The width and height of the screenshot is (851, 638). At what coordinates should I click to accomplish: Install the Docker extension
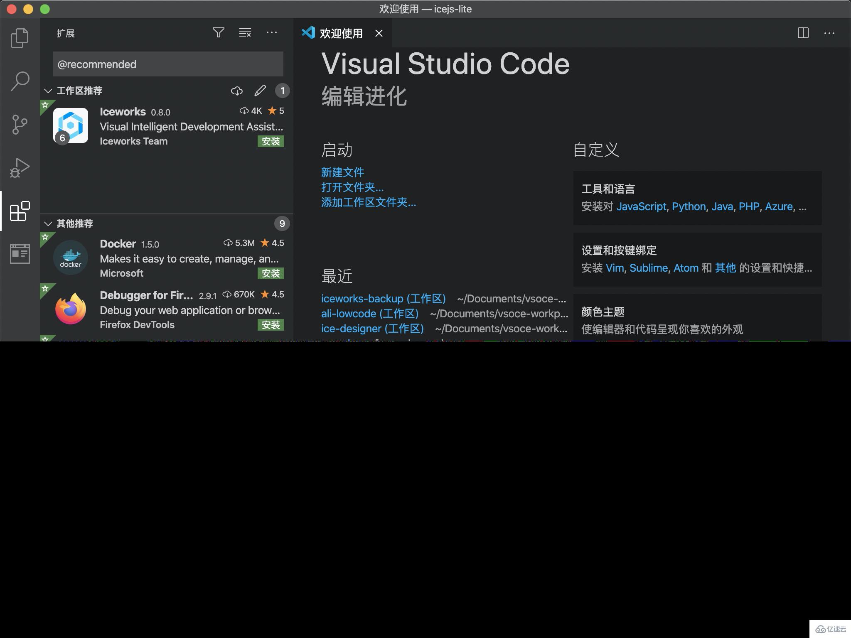[x=271, y=273]
